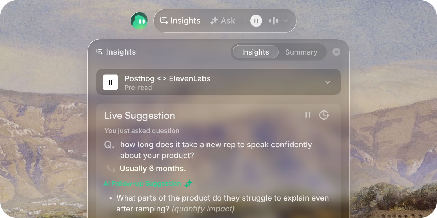
Task: Select the quantify impact follow-up question
Action: tap(203, 209)
